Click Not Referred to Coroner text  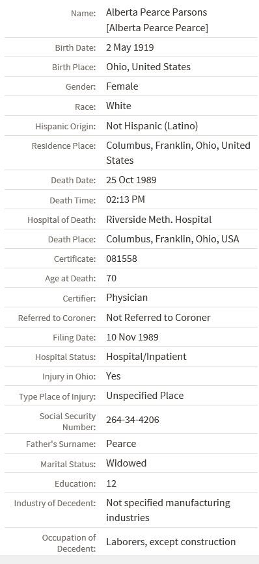point(158,318)
